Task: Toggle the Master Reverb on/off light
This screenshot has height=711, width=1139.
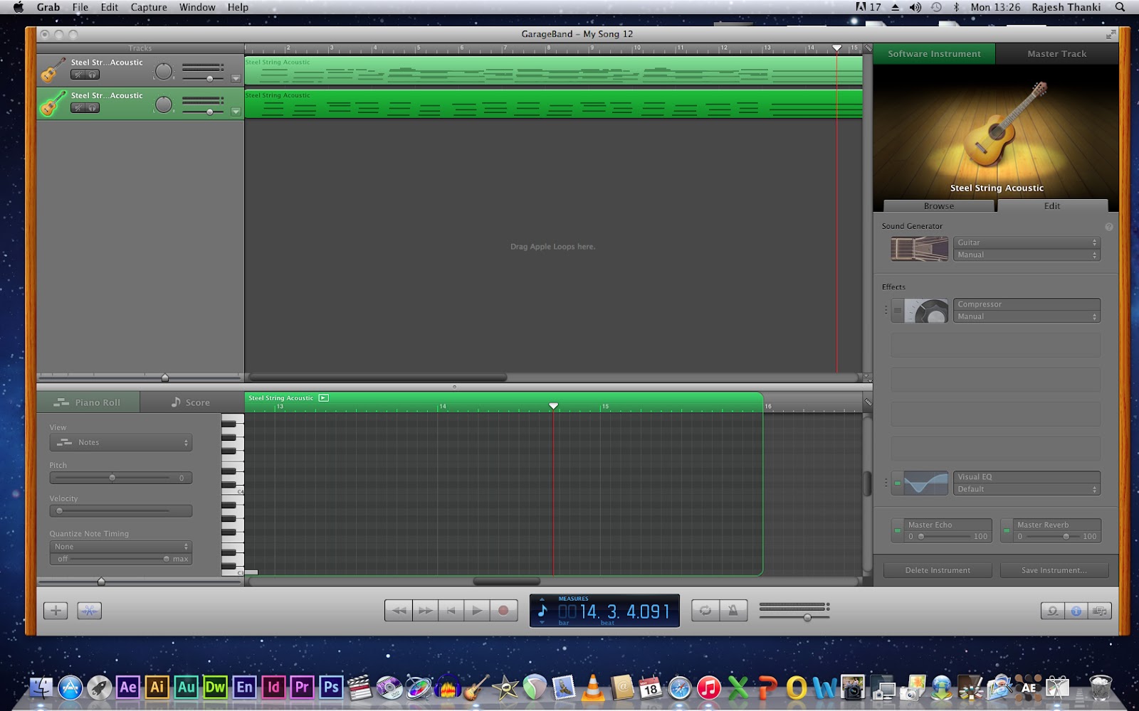Action: click(x=1007, y=530)
